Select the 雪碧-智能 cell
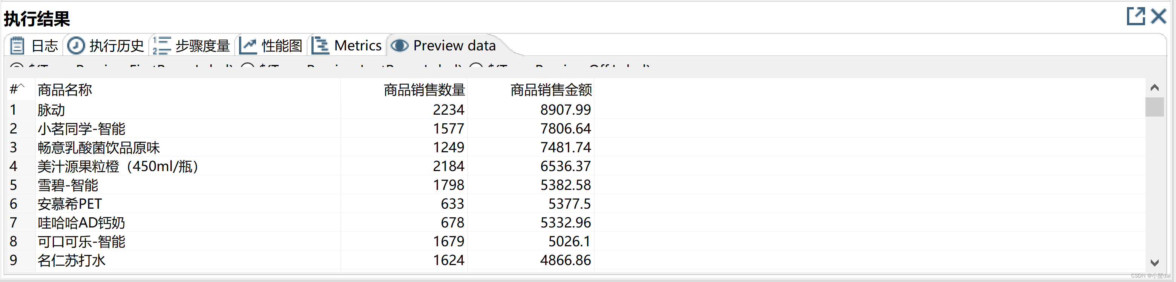Screen dimensions: 1176x282 pos(67,185)
